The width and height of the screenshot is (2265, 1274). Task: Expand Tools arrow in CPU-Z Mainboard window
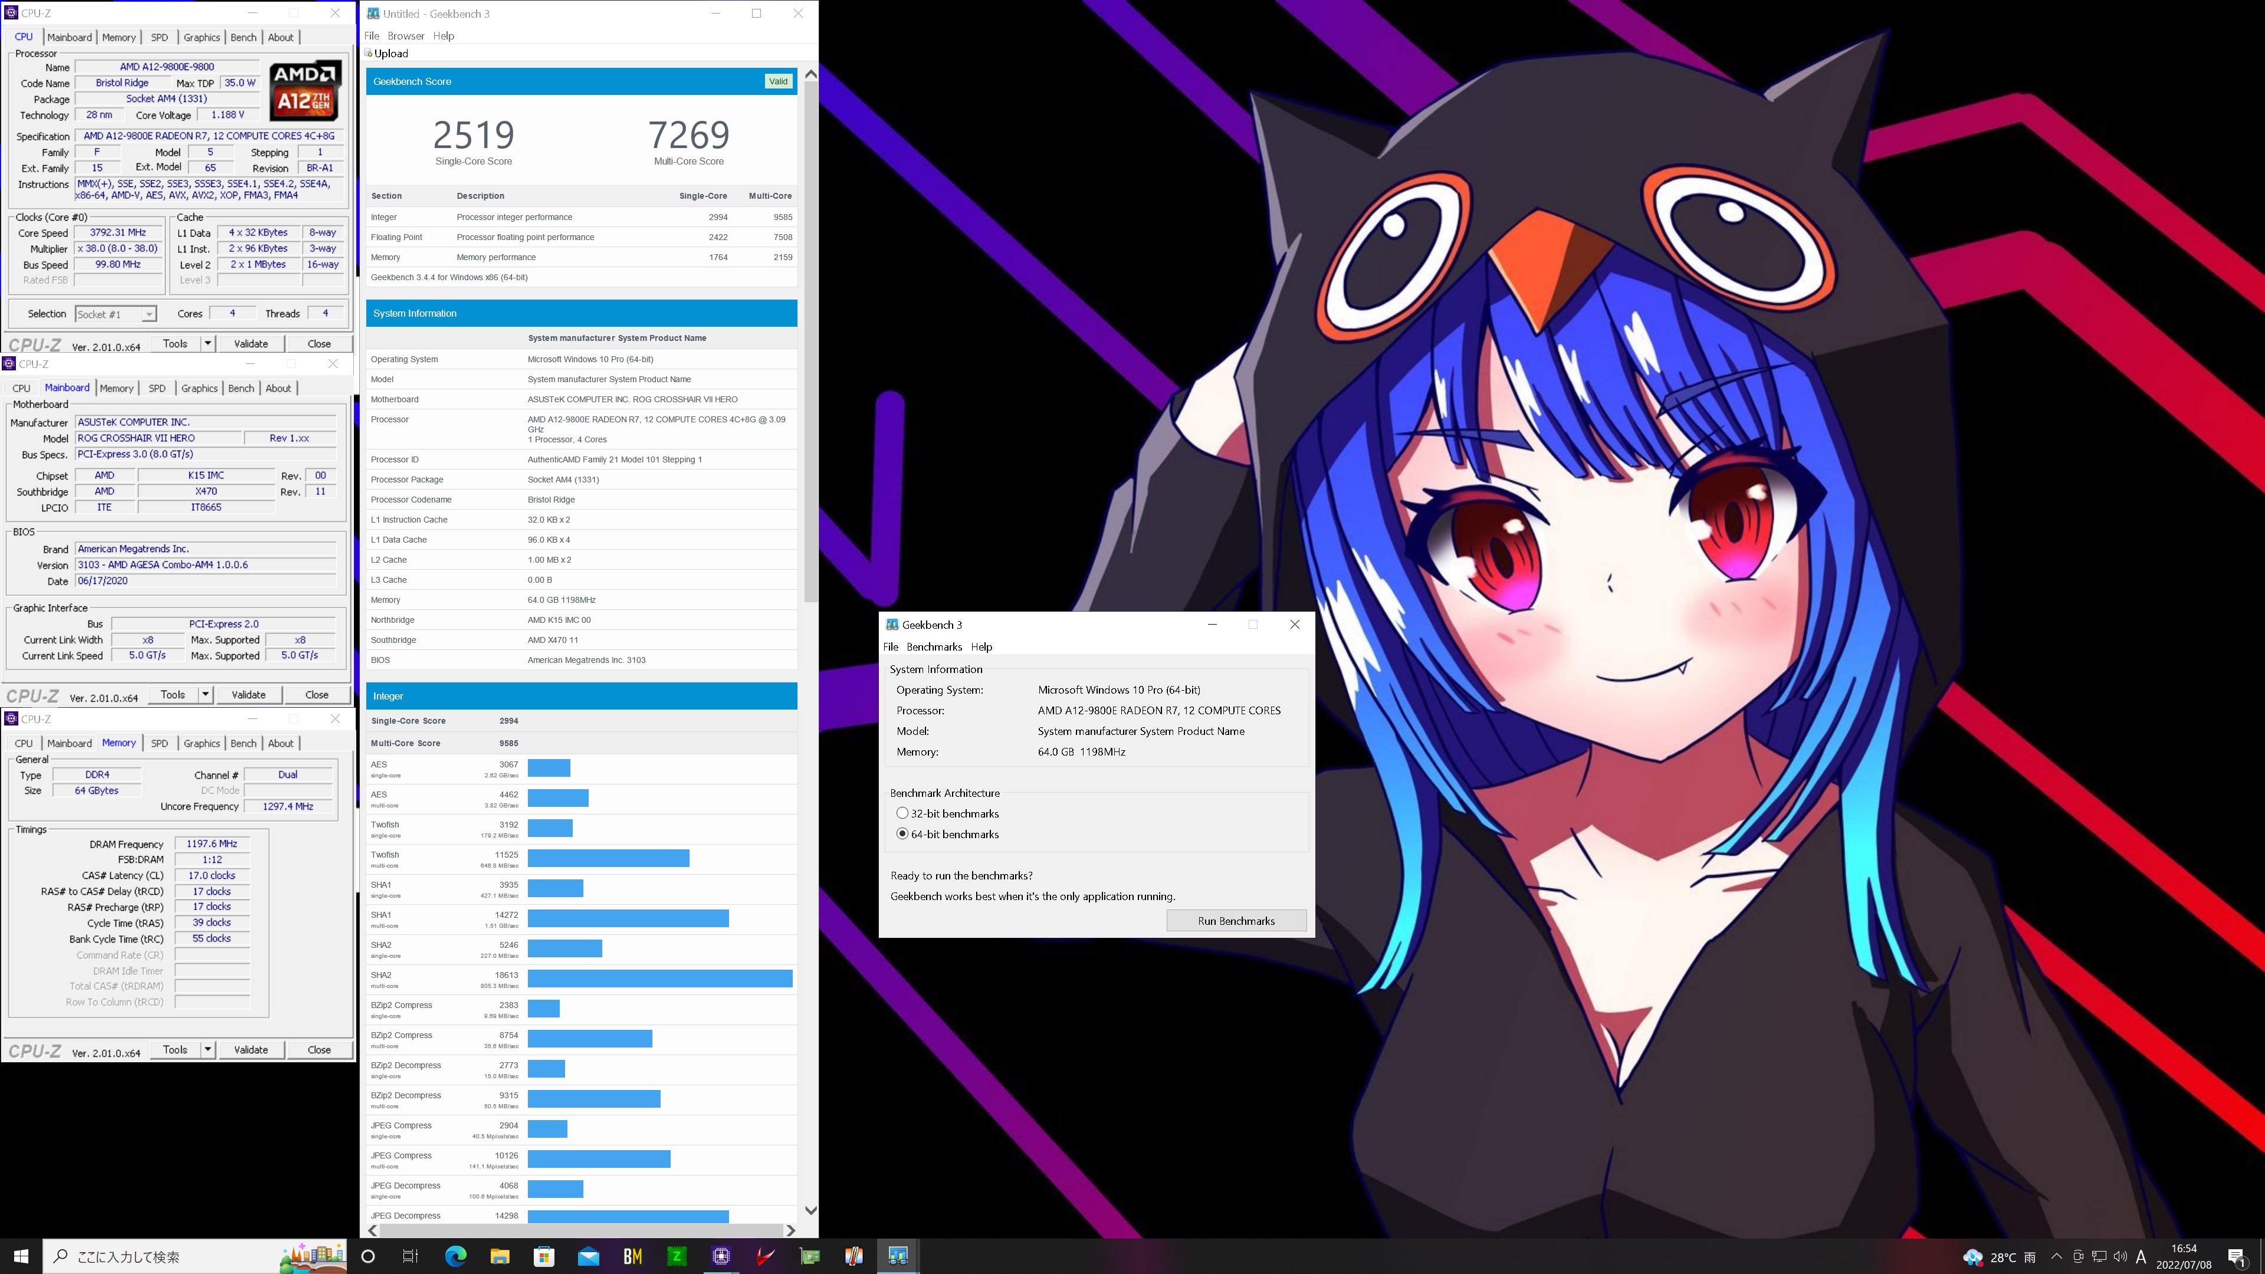pyautogui.click(x=205, y=695)
